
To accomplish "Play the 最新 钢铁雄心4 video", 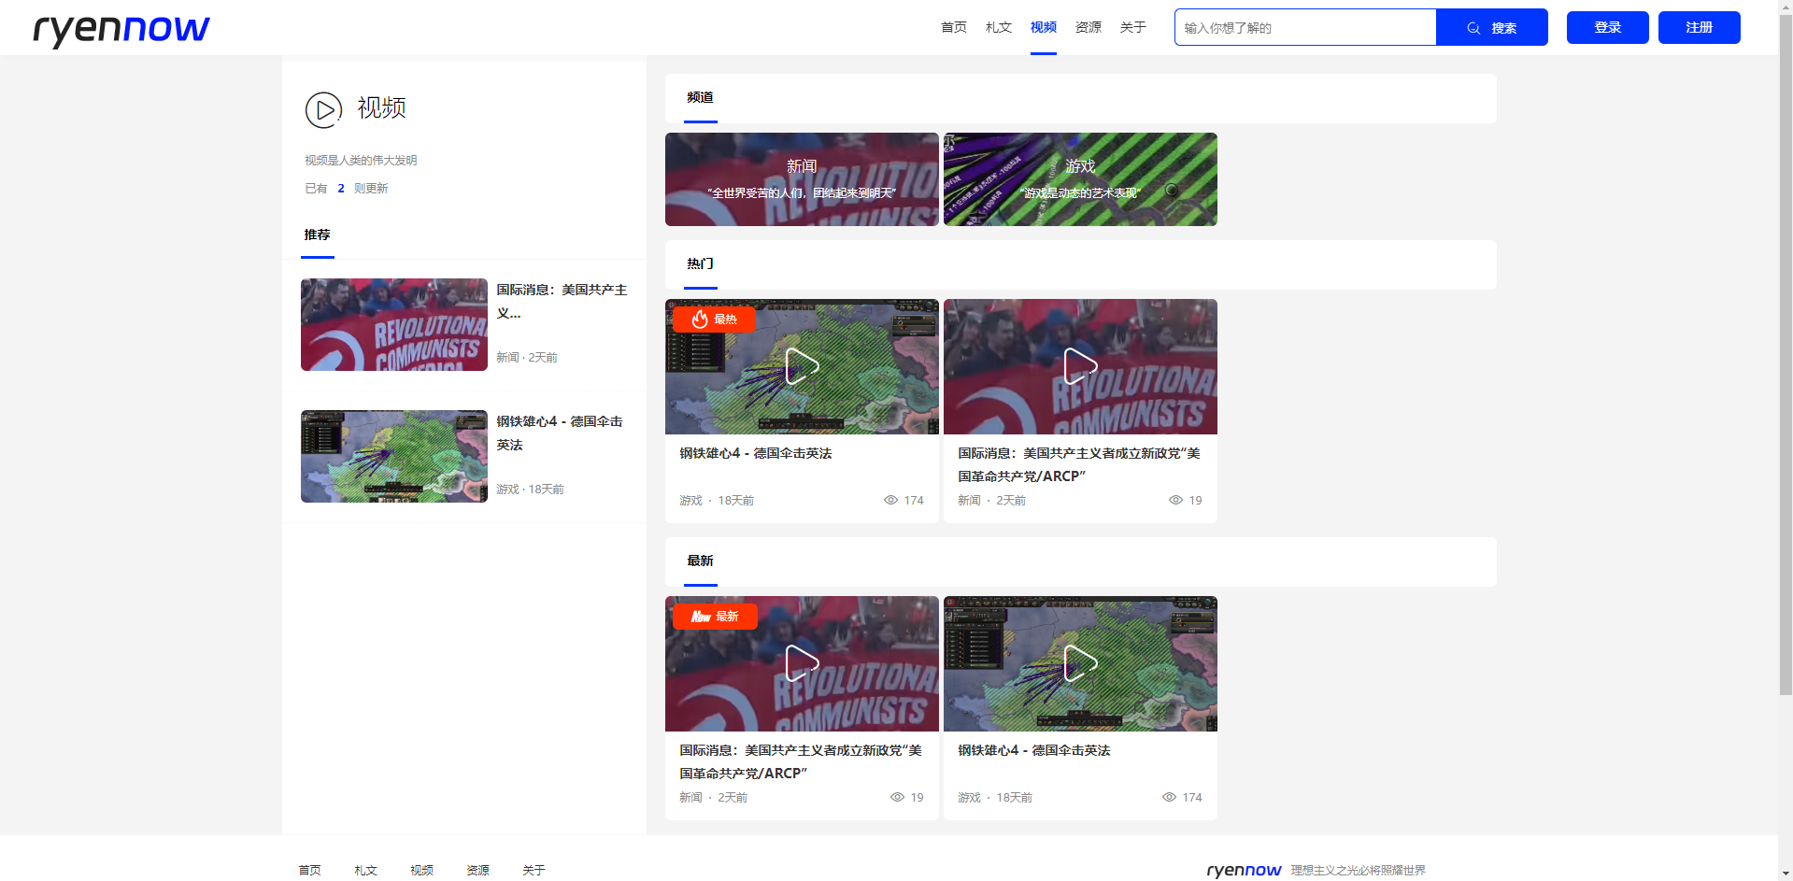I will [1080, 663].
